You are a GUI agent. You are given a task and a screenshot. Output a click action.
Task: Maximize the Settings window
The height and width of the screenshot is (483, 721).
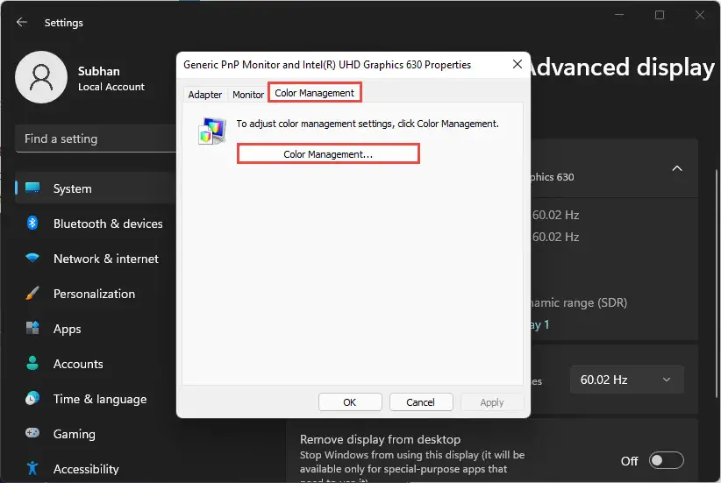coord(660,15)
